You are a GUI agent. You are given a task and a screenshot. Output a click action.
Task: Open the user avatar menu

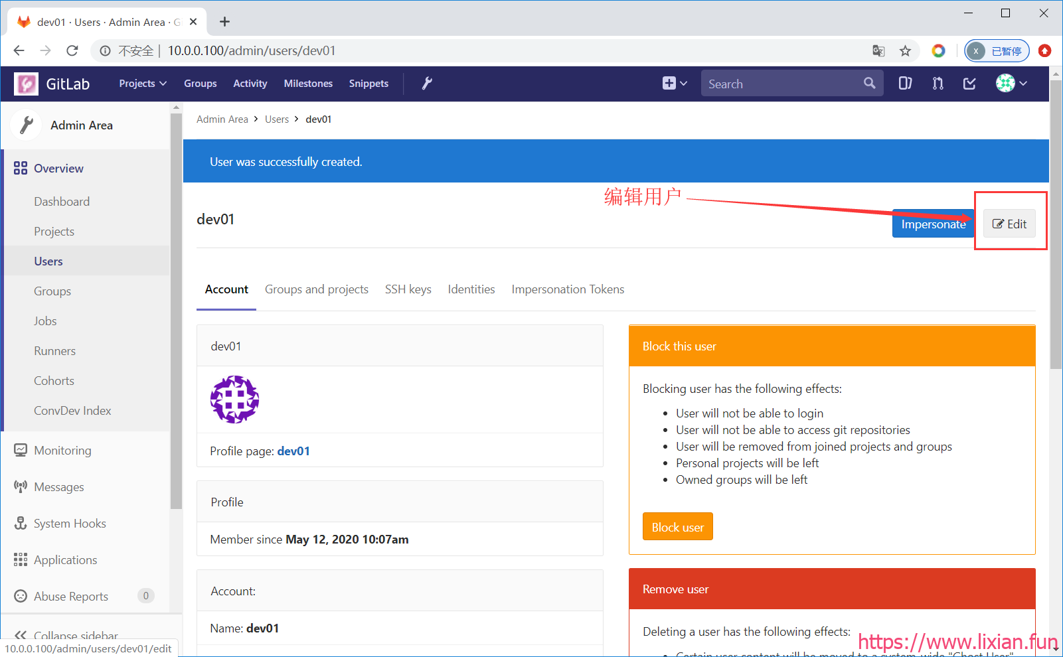pyautogui.click(x=1011, y=84)
